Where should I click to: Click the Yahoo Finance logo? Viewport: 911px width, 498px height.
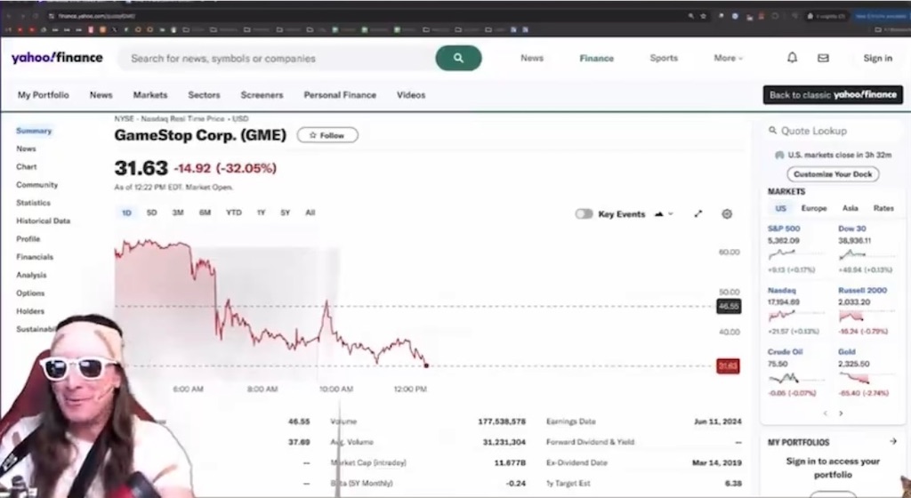[57, 58]
